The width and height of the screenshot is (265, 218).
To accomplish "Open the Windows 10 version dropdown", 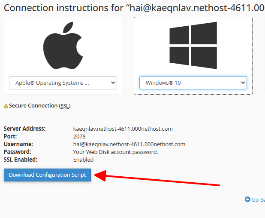I will tap(193, 83).
